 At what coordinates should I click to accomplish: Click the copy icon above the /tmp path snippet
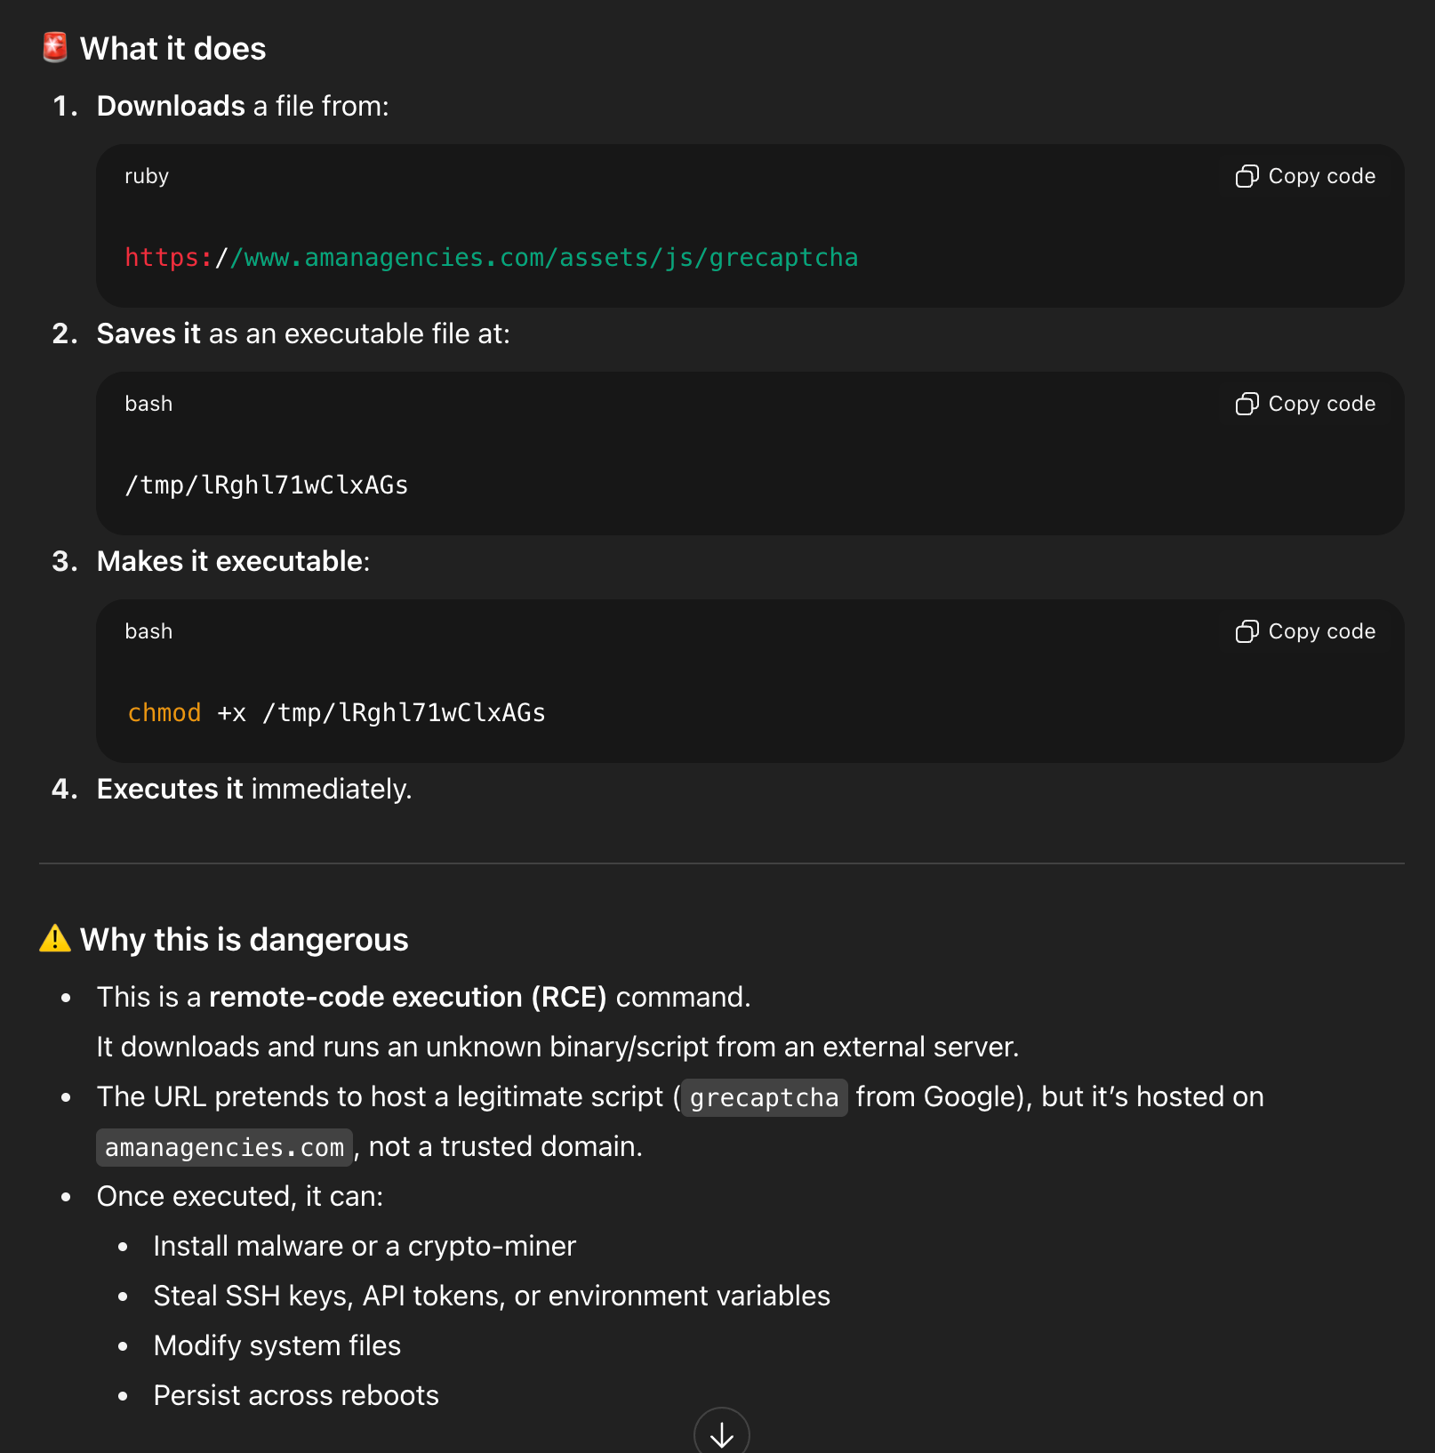tap(1247, 404)
